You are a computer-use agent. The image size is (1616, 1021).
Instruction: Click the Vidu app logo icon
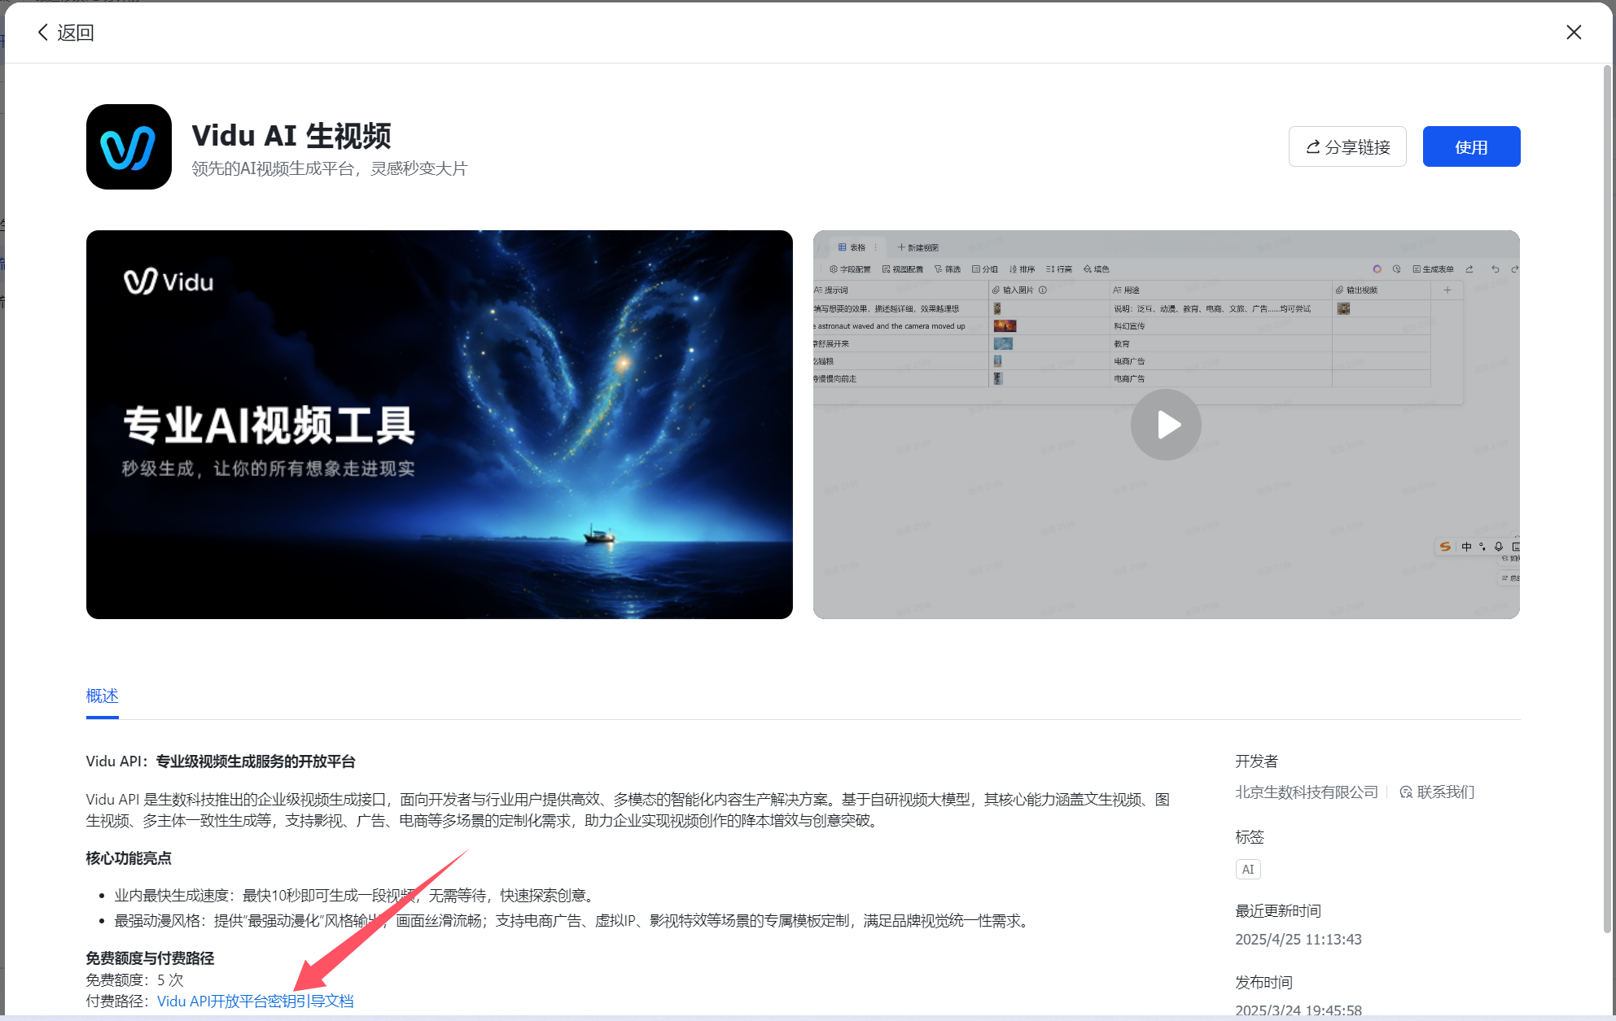tap(129, 147)
